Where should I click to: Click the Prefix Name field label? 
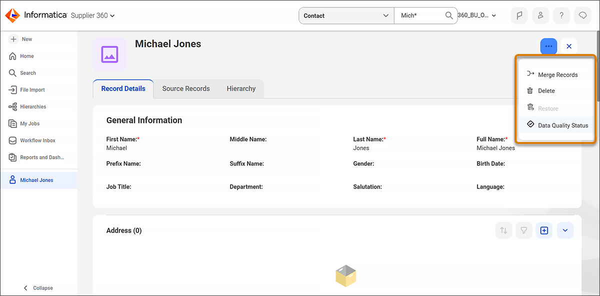pyautogui.click(x=123, y=163)
